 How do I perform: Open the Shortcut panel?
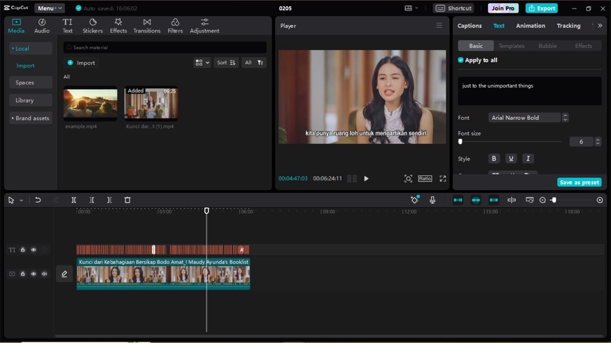[x=453, y=8]
